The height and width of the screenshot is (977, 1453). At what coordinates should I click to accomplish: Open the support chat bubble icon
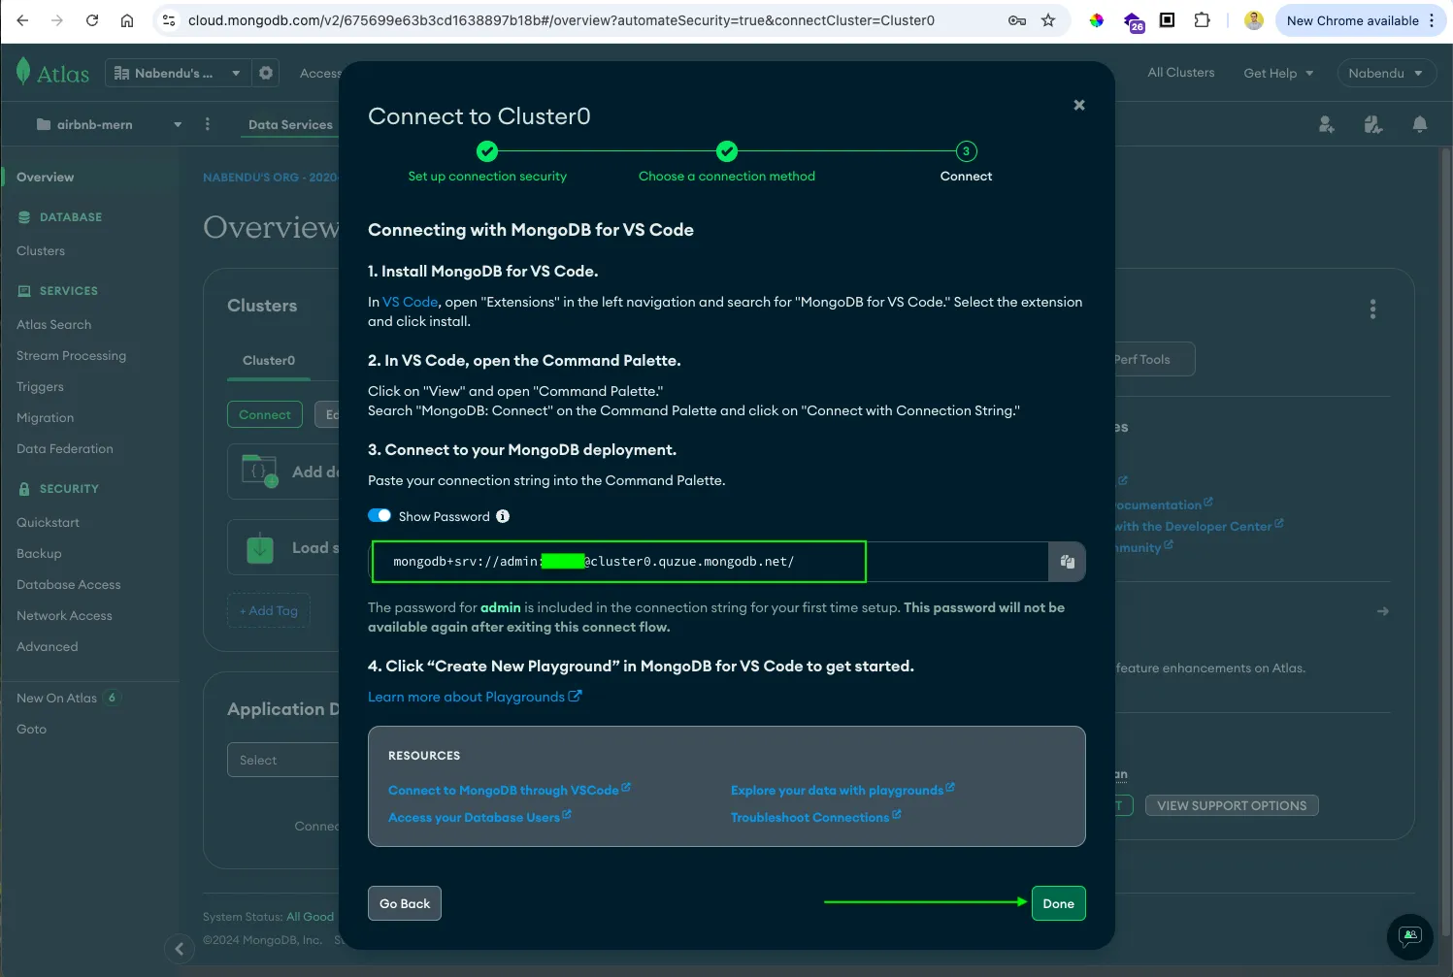tap(1410, 936)
